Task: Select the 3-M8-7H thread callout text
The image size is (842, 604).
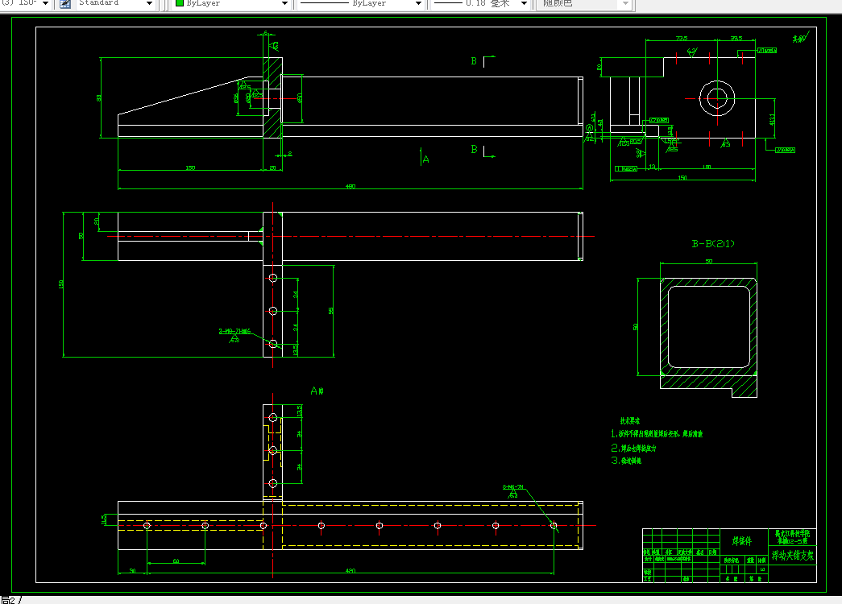Action: point(234,331)
